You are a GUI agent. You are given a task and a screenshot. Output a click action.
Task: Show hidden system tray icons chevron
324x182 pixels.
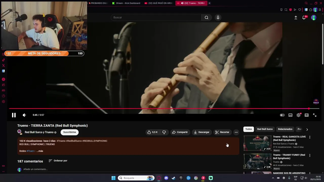[273, 178]
